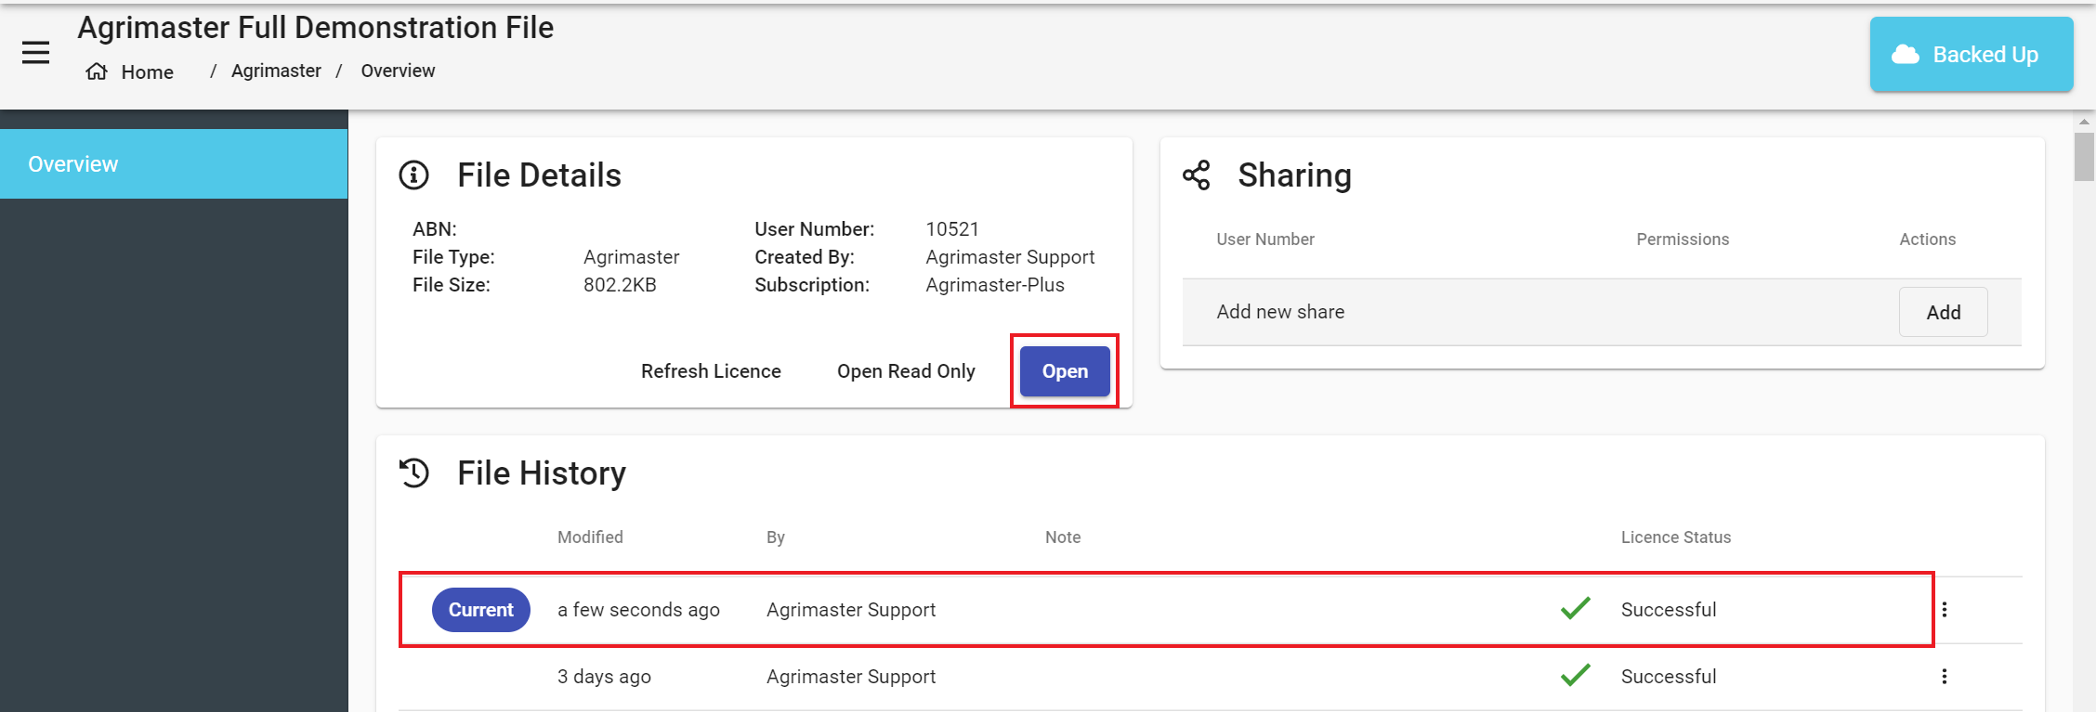Open options menu for Current history row
This screenshot has width=2096, height=712.
[x=1944, y=610]
